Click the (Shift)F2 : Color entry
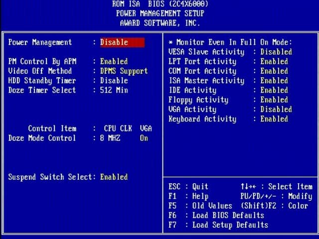The height and width of the screenshot is (239, 319). coord(275,206)
